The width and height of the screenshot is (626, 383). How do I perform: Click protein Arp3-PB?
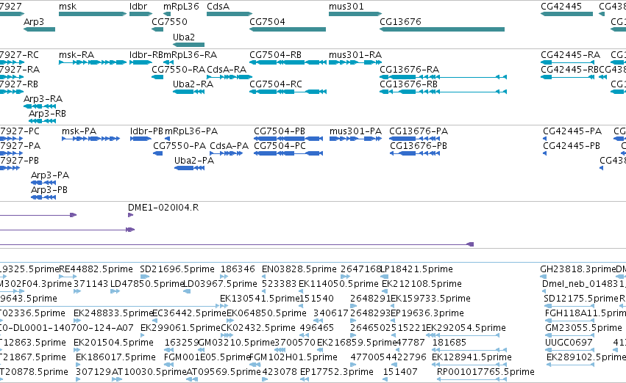43,197
